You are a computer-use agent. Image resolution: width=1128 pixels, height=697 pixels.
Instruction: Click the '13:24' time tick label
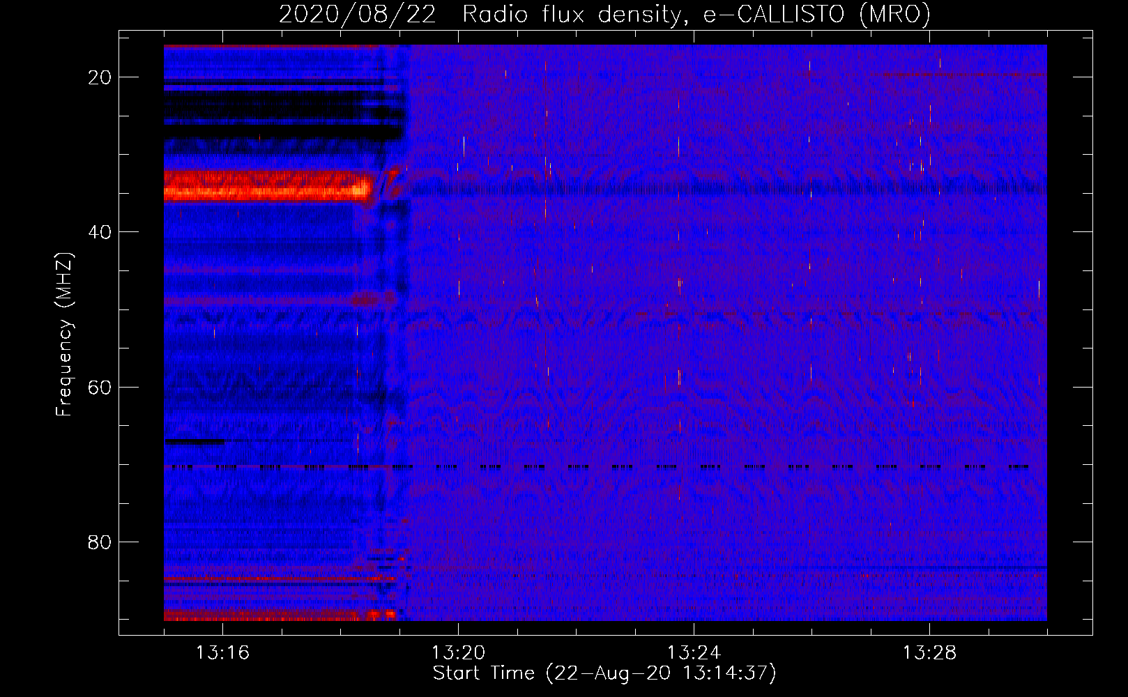pos(694,653)
